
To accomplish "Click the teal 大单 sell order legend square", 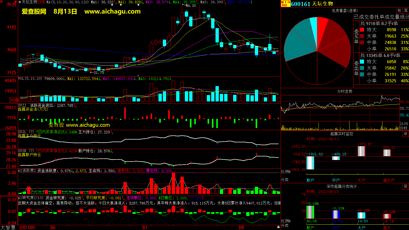I will (x=362, y=68).
